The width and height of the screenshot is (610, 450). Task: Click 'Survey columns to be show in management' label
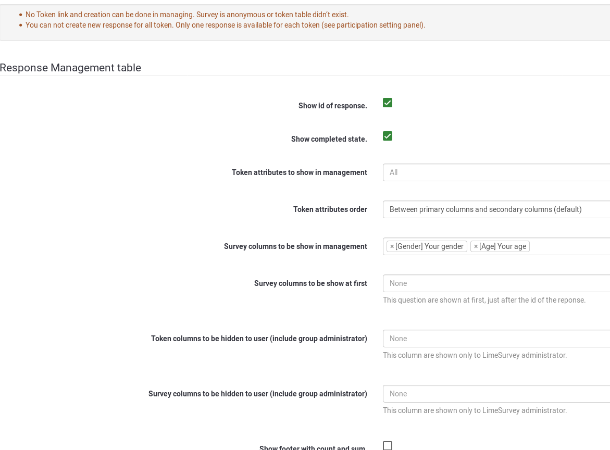tap(295, 246)
